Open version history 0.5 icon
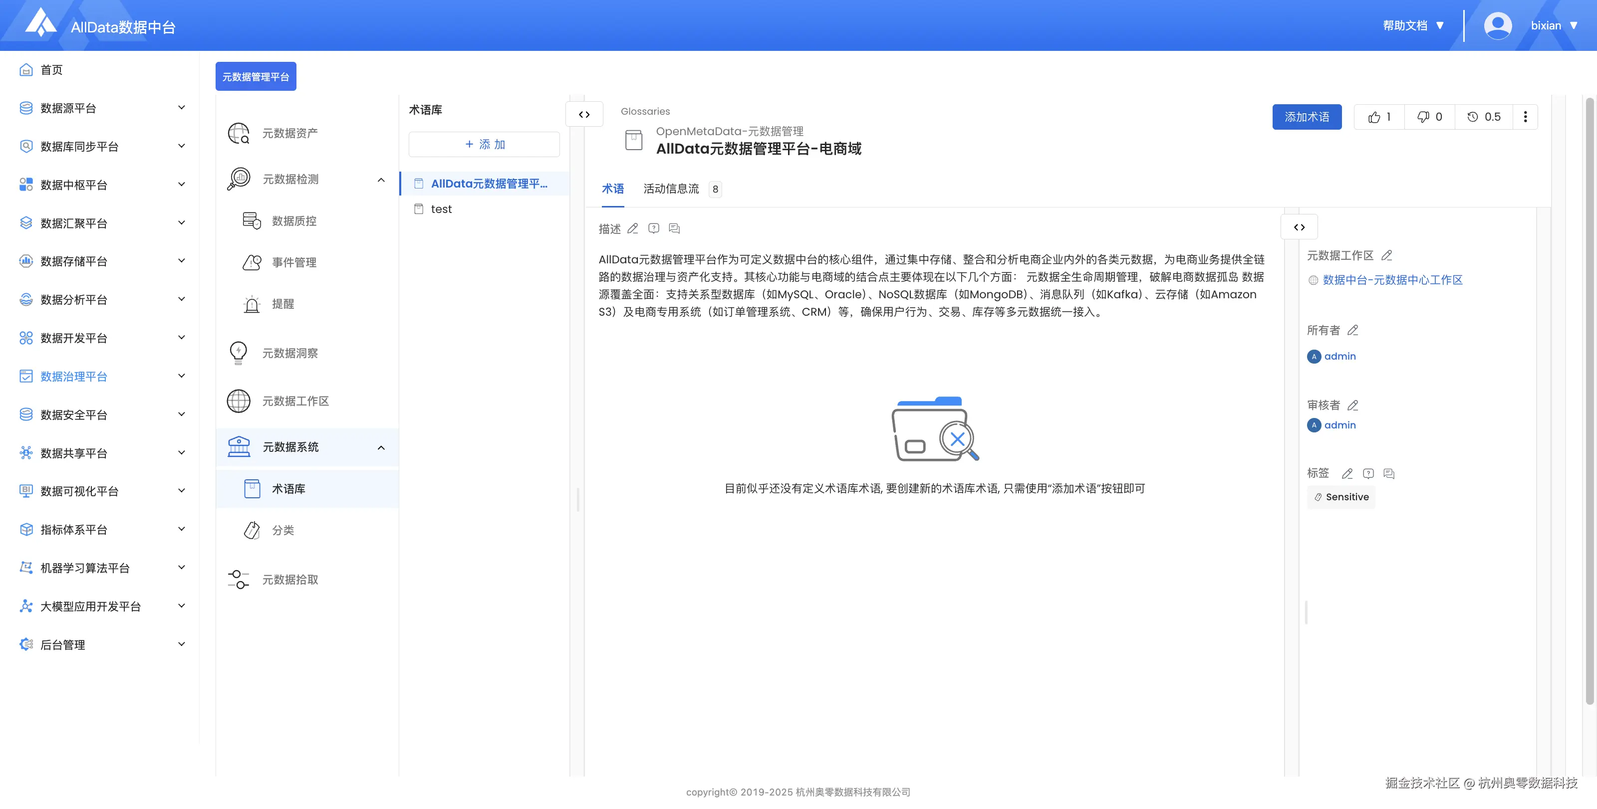Screen dimensions: 1597x809 (1484, 117)
